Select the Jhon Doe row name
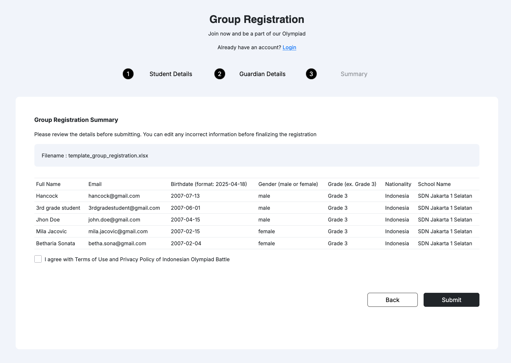 pos(48,220)
